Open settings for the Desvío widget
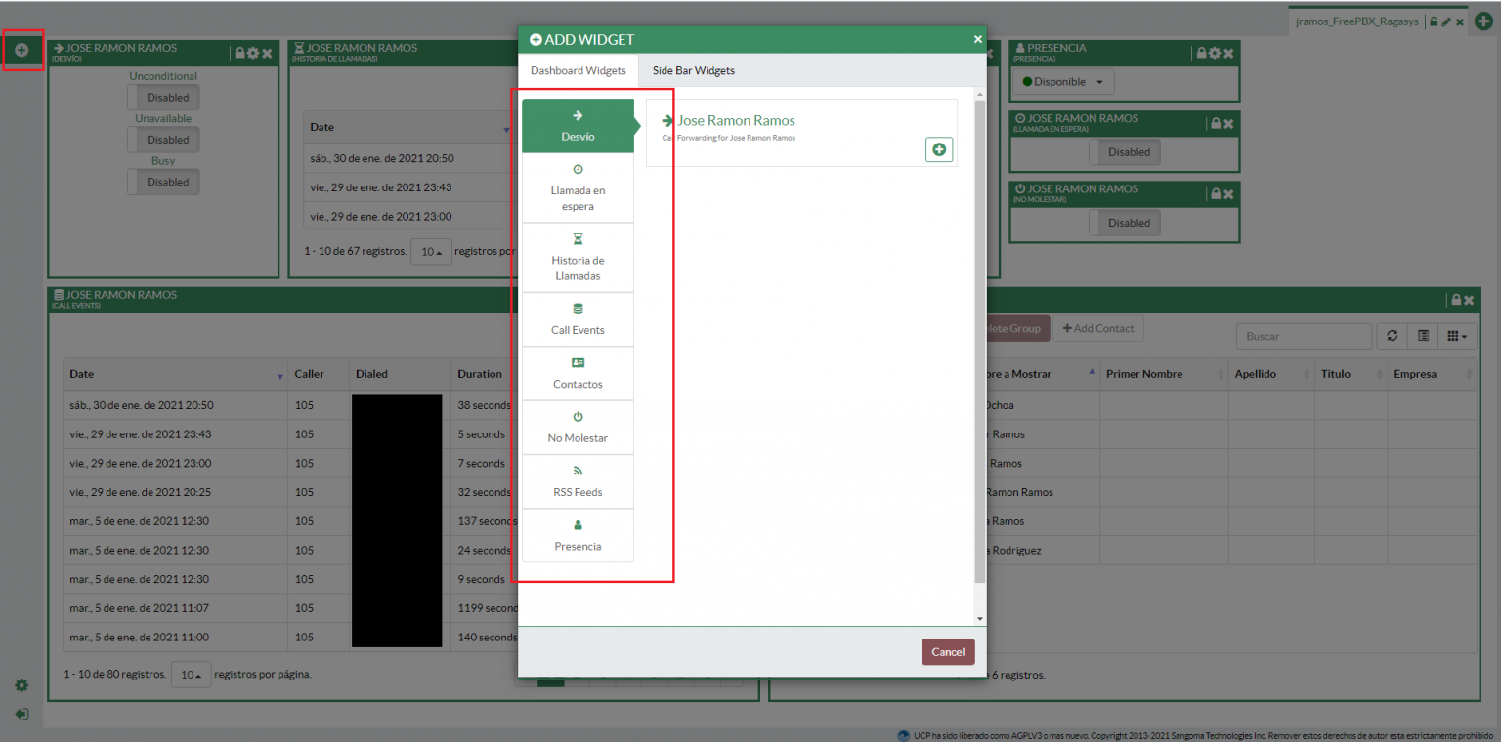1501x742 pixels. (251, 54)
